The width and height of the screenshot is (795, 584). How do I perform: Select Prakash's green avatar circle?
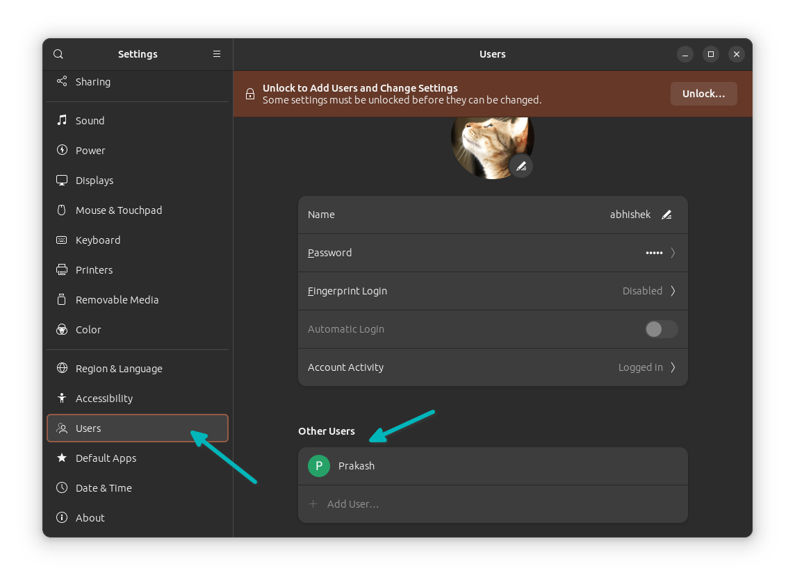coord(318,466)
